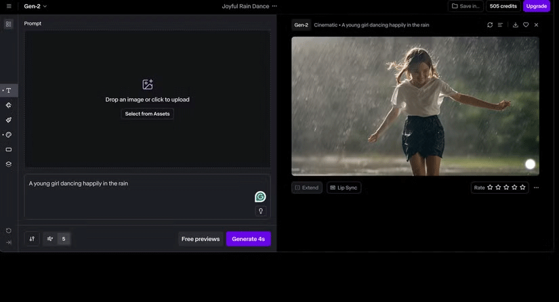Open the Save in folder menu

(x=465, y=6)
